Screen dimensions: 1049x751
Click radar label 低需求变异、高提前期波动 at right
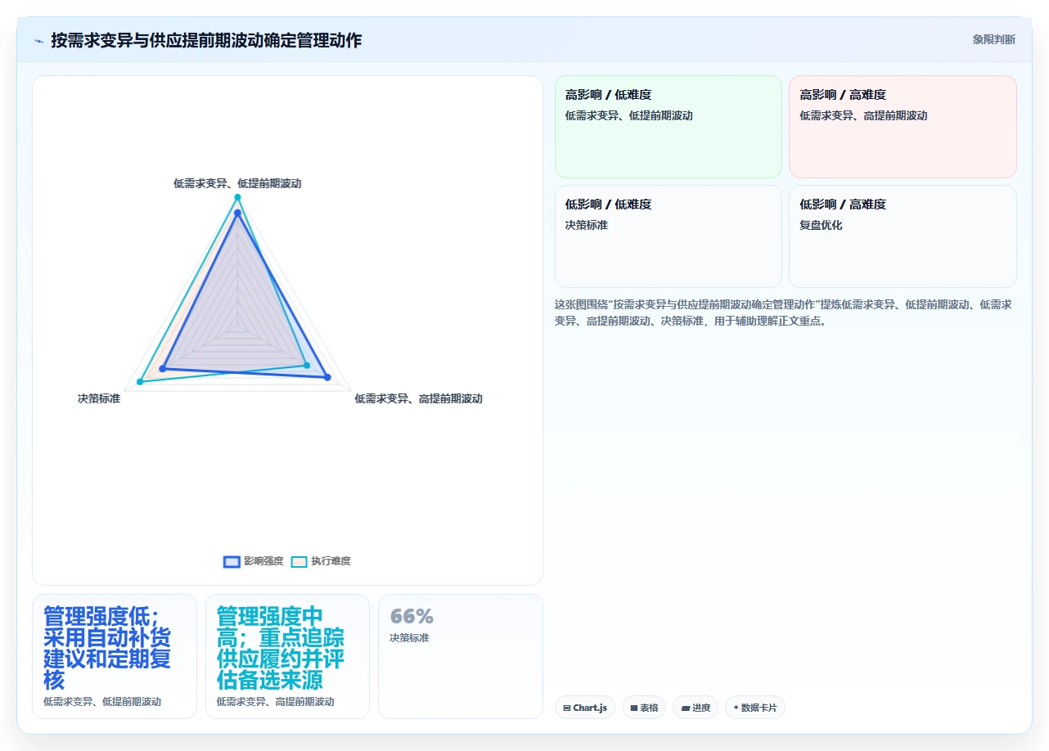pyautogui.click(x=418, y=398)
